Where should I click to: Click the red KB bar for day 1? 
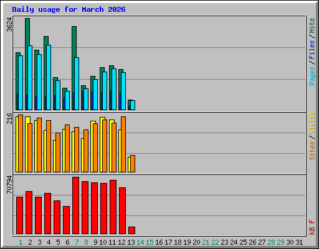[19, 215]
